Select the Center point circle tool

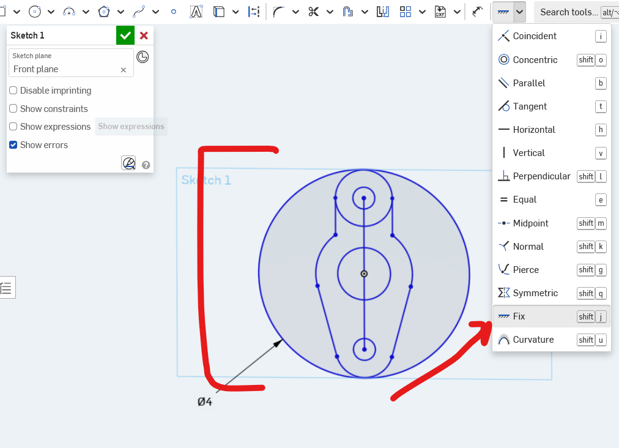tap(35, 12)
